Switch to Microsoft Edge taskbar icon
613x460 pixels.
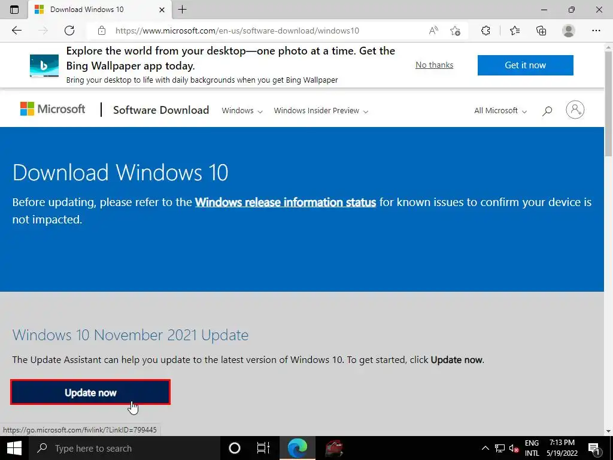298,448
